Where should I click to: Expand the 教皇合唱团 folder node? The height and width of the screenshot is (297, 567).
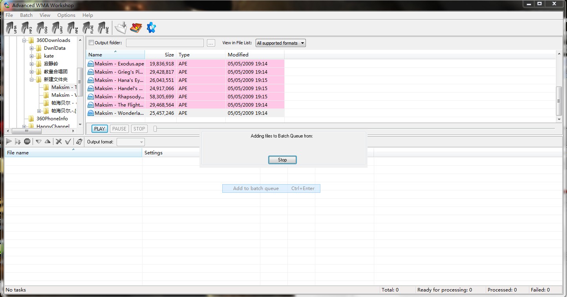32,72
